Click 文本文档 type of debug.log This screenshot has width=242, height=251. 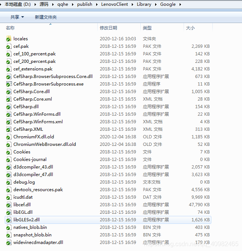coord(151,182)
